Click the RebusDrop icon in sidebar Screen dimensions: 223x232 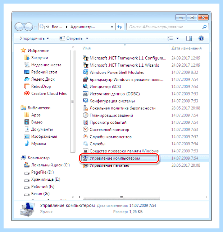(27, 86)
